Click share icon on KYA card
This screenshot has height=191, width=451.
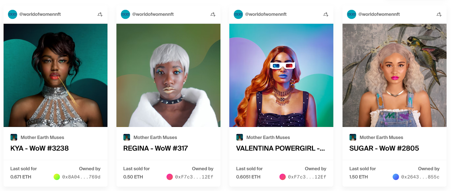100,14
